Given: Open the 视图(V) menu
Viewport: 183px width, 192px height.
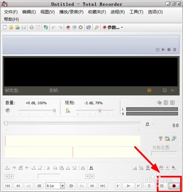Looking at the screenshot, I should click(x=48, y=12).
